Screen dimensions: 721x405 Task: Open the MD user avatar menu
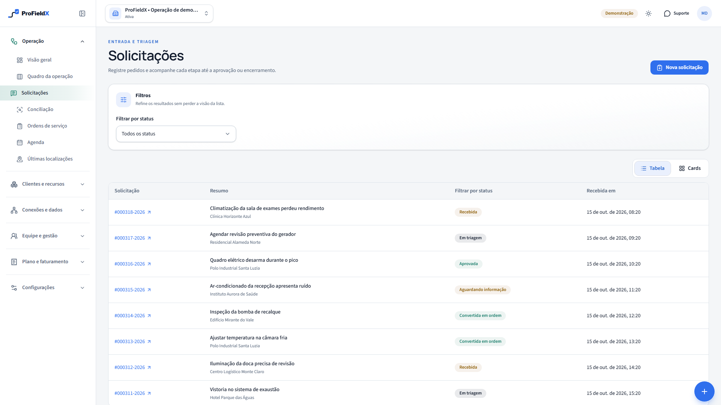pyautogui.click(x=704, y=13)
